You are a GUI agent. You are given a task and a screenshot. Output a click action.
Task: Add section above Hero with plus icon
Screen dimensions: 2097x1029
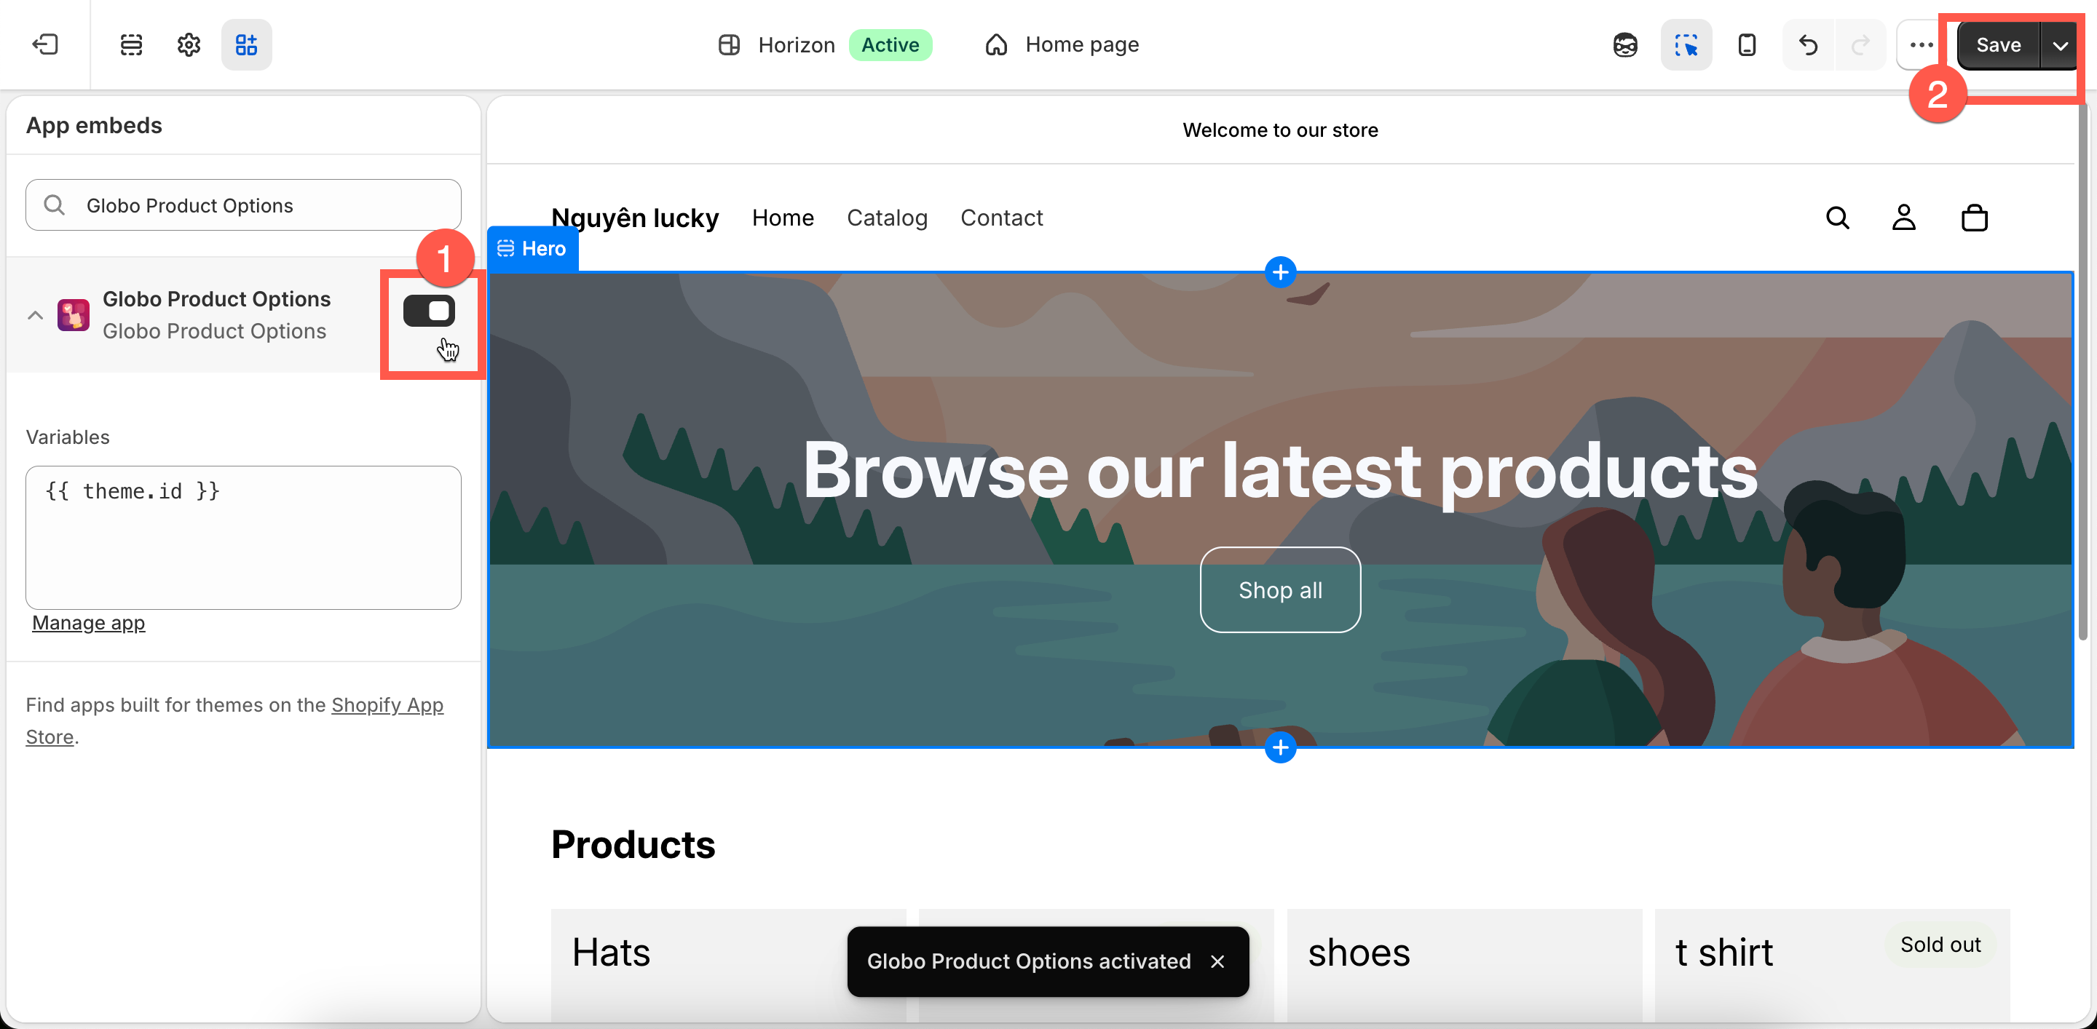click(1281, 271)
